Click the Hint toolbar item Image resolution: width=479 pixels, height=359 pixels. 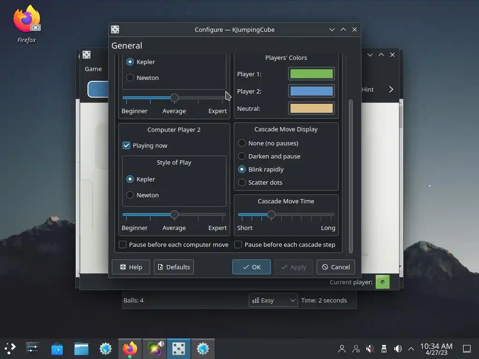pos(368,89)
